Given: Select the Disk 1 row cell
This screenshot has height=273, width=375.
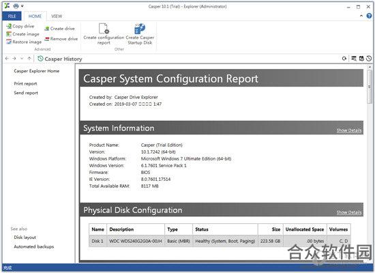Looking at the screenshot, I should coord(97,241).
